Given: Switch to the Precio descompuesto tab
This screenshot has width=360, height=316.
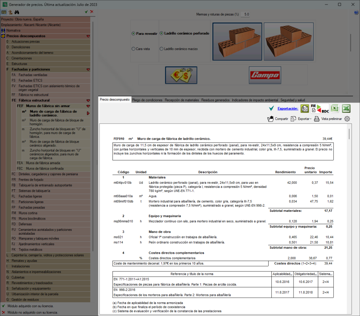Looking at the screenshot, I should click(x=115, y=100).
